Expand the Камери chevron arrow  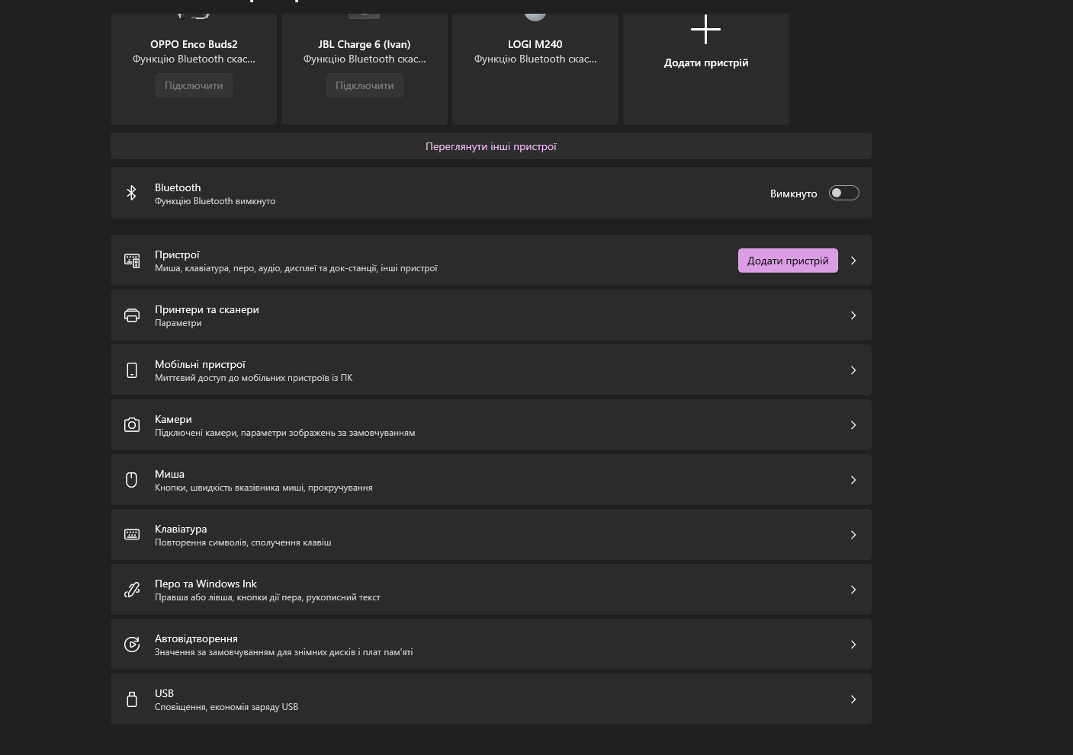pos(853,425)
